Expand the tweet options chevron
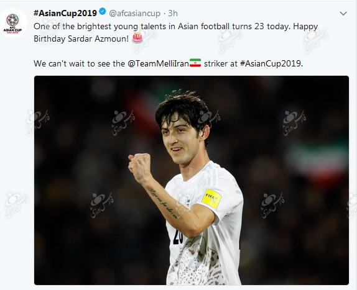The height and width of the screenshot is (290, 357). (343, 14)
